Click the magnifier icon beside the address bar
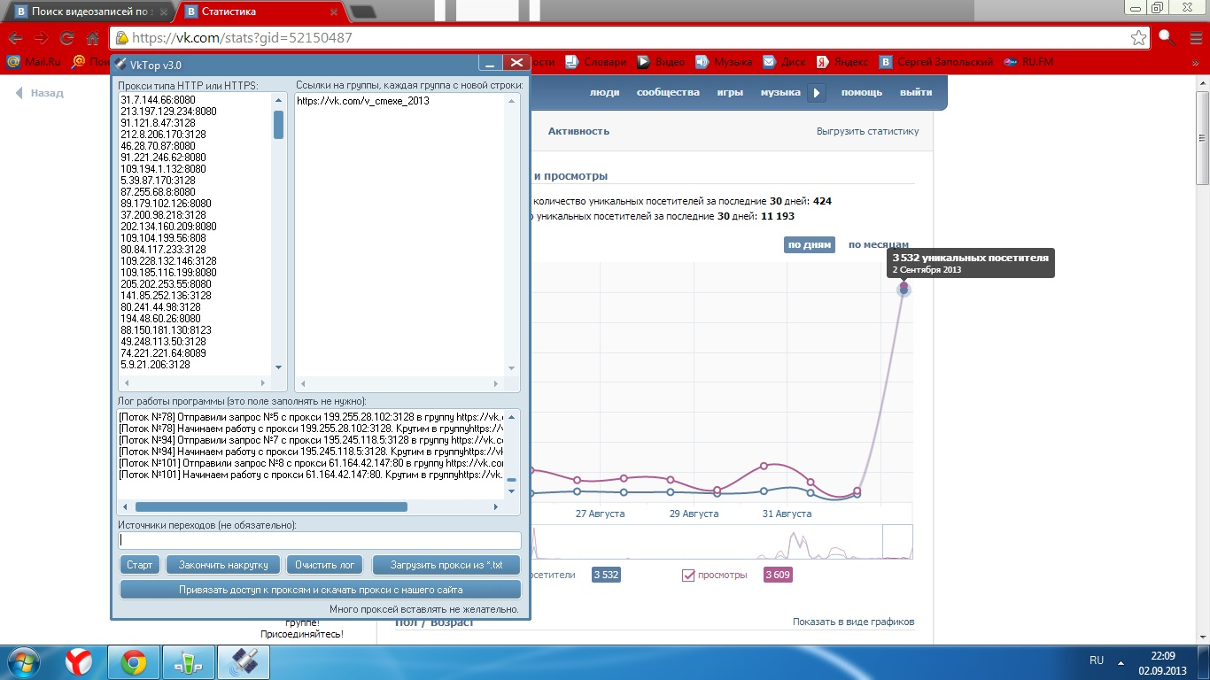The image size is (1210, 680). (1167, 38)
